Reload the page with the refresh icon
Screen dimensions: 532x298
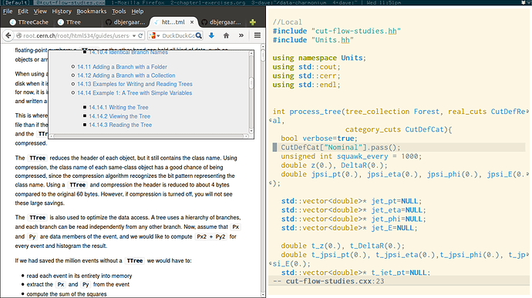click(140, 35)
